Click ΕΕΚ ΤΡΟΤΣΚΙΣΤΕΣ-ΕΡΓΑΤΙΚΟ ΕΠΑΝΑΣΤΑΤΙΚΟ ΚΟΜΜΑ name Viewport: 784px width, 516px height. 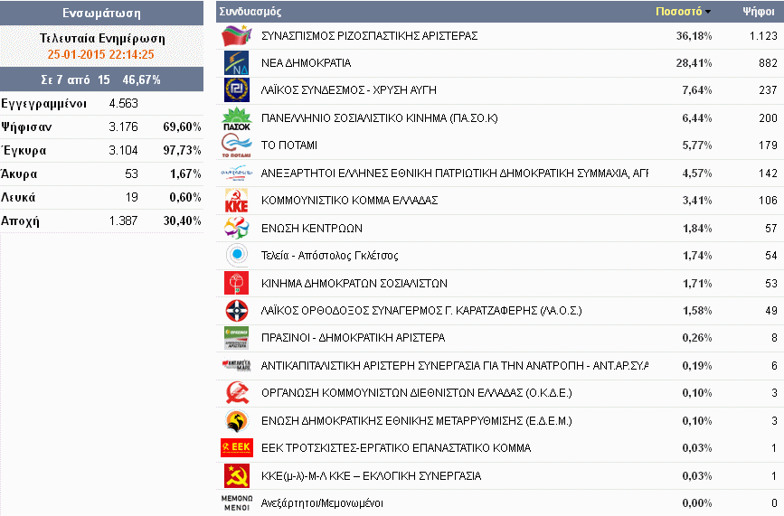396,448
